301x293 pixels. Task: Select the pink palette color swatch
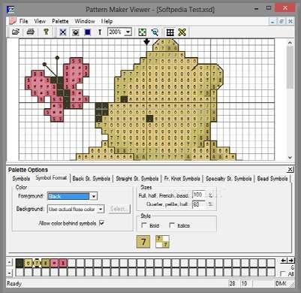point(54,263)
